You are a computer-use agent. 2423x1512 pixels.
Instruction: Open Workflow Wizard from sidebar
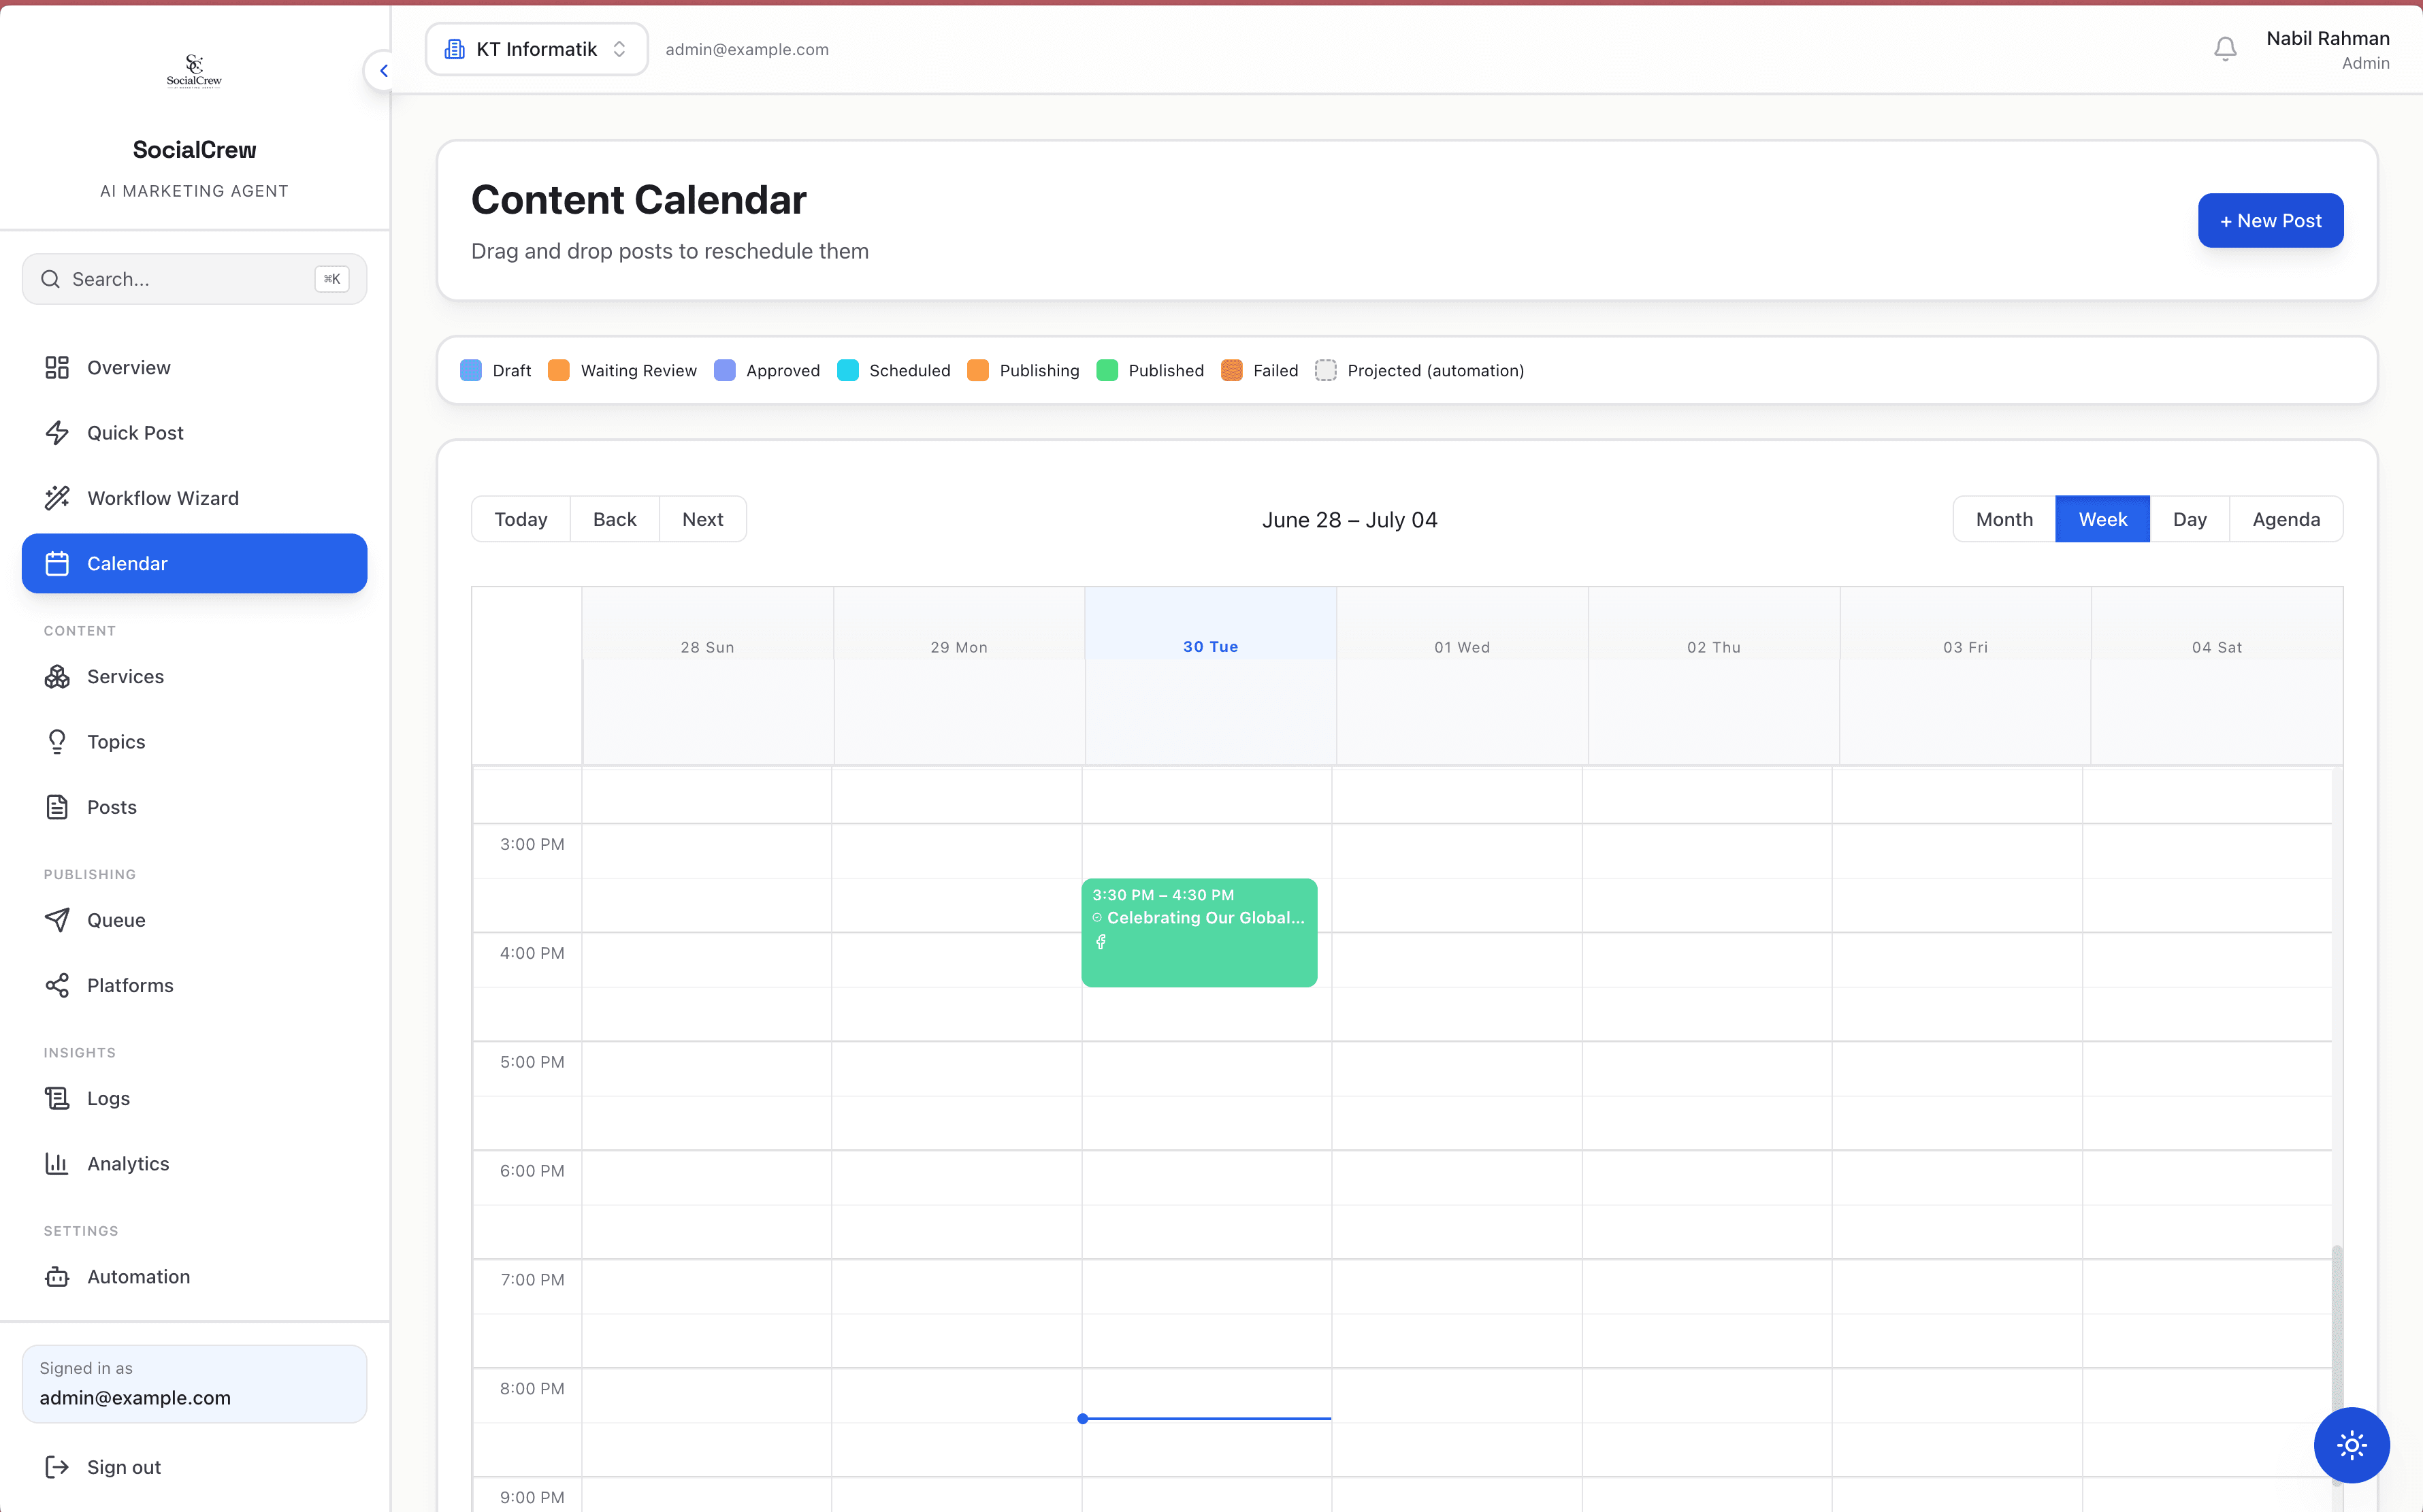194,498
